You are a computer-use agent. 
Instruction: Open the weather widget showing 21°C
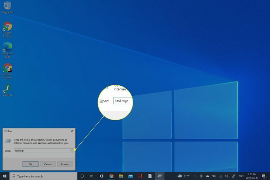[184, 176]
